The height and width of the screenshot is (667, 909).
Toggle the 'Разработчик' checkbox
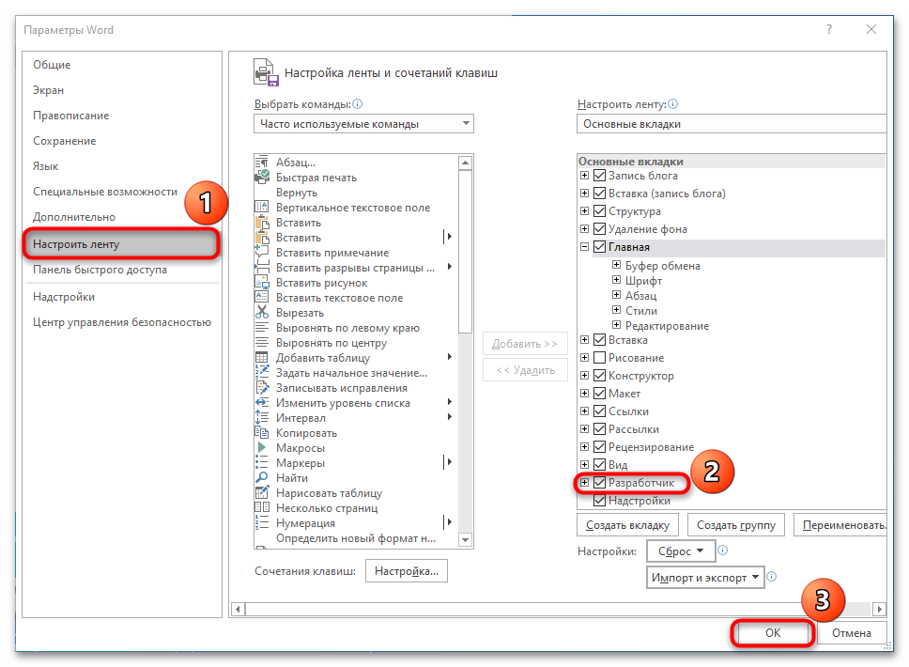pos(599,483)
